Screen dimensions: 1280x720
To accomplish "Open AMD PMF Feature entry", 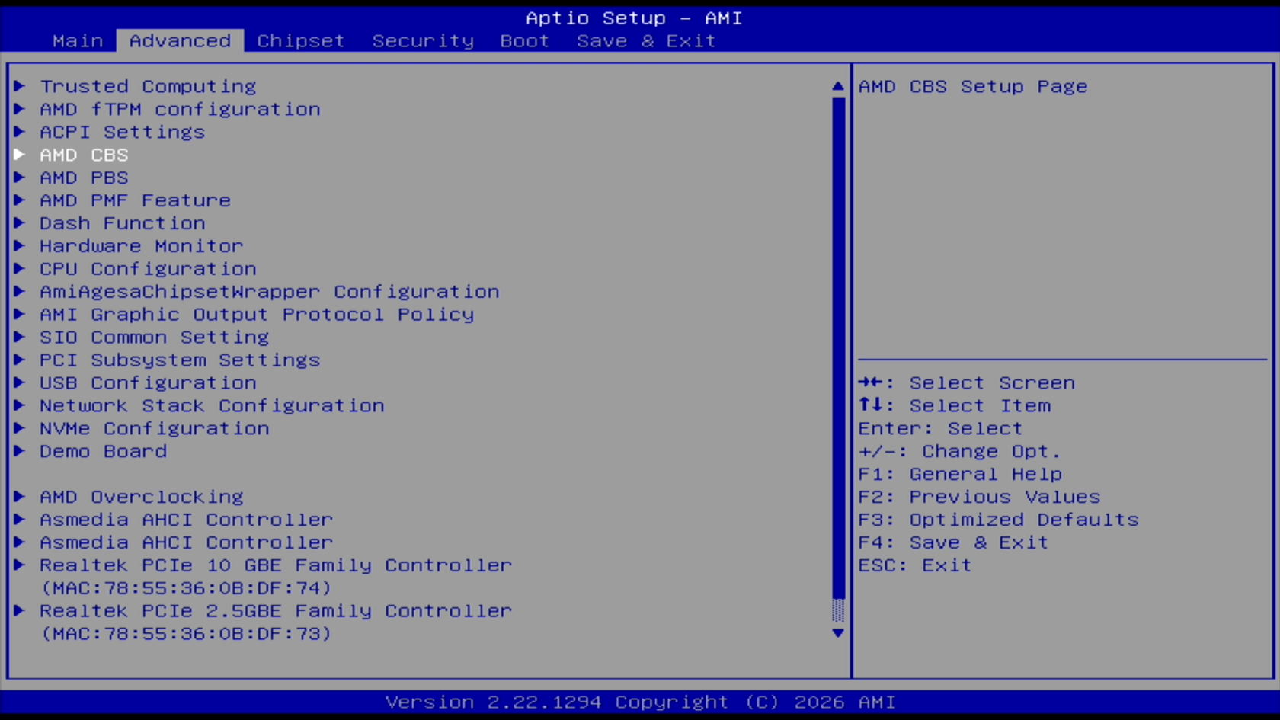I will (x=135, y=201).
